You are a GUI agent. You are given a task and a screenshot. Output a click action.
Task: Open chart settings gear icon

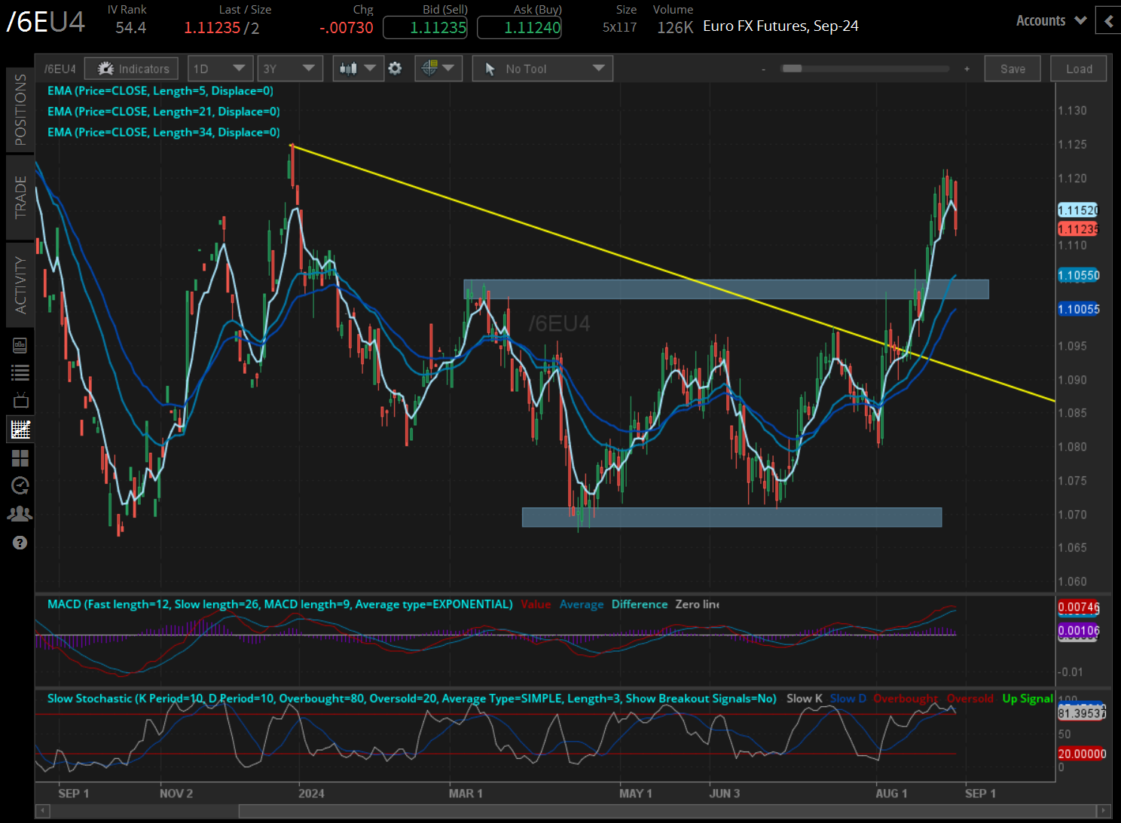395,69
